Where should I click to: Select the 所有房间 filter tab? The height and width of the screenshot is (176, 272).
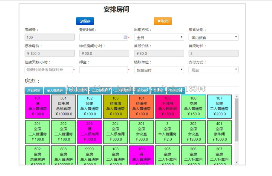(34, 90)
